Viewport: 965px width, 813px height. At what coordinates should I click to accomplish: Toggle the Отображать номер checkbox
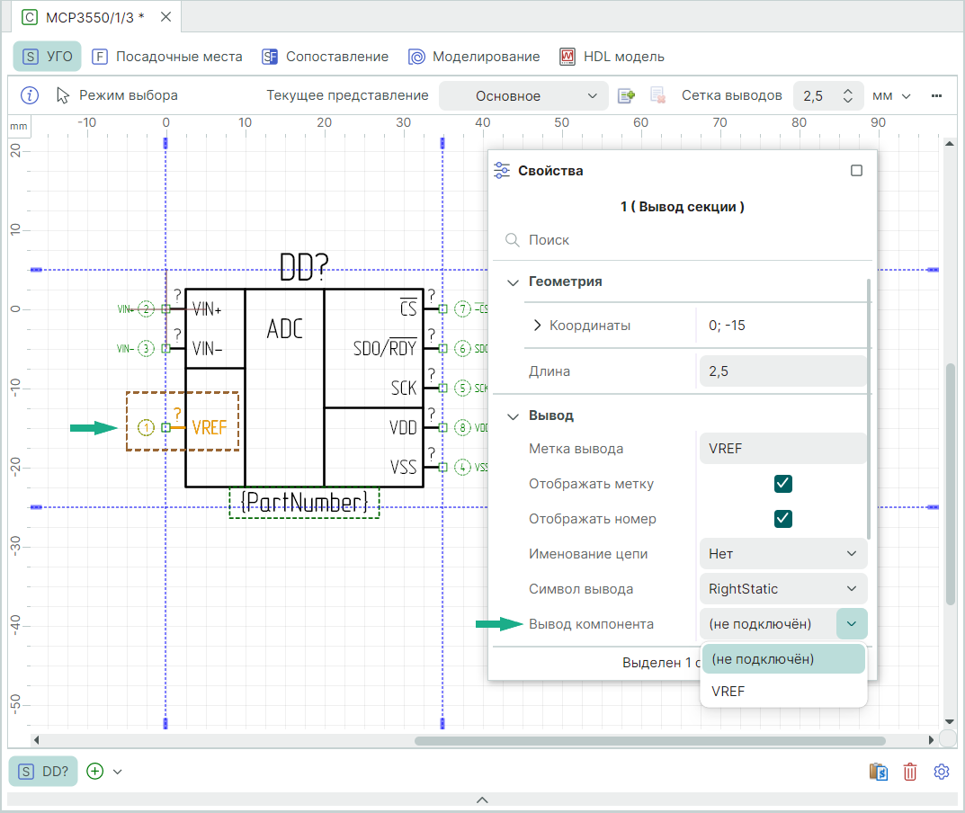(782, 519)
